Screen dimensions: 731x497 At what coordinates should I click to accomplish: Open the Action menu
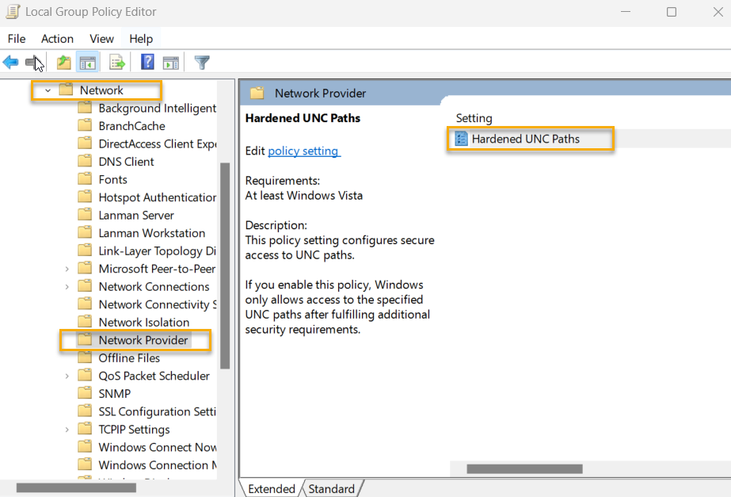56,38
